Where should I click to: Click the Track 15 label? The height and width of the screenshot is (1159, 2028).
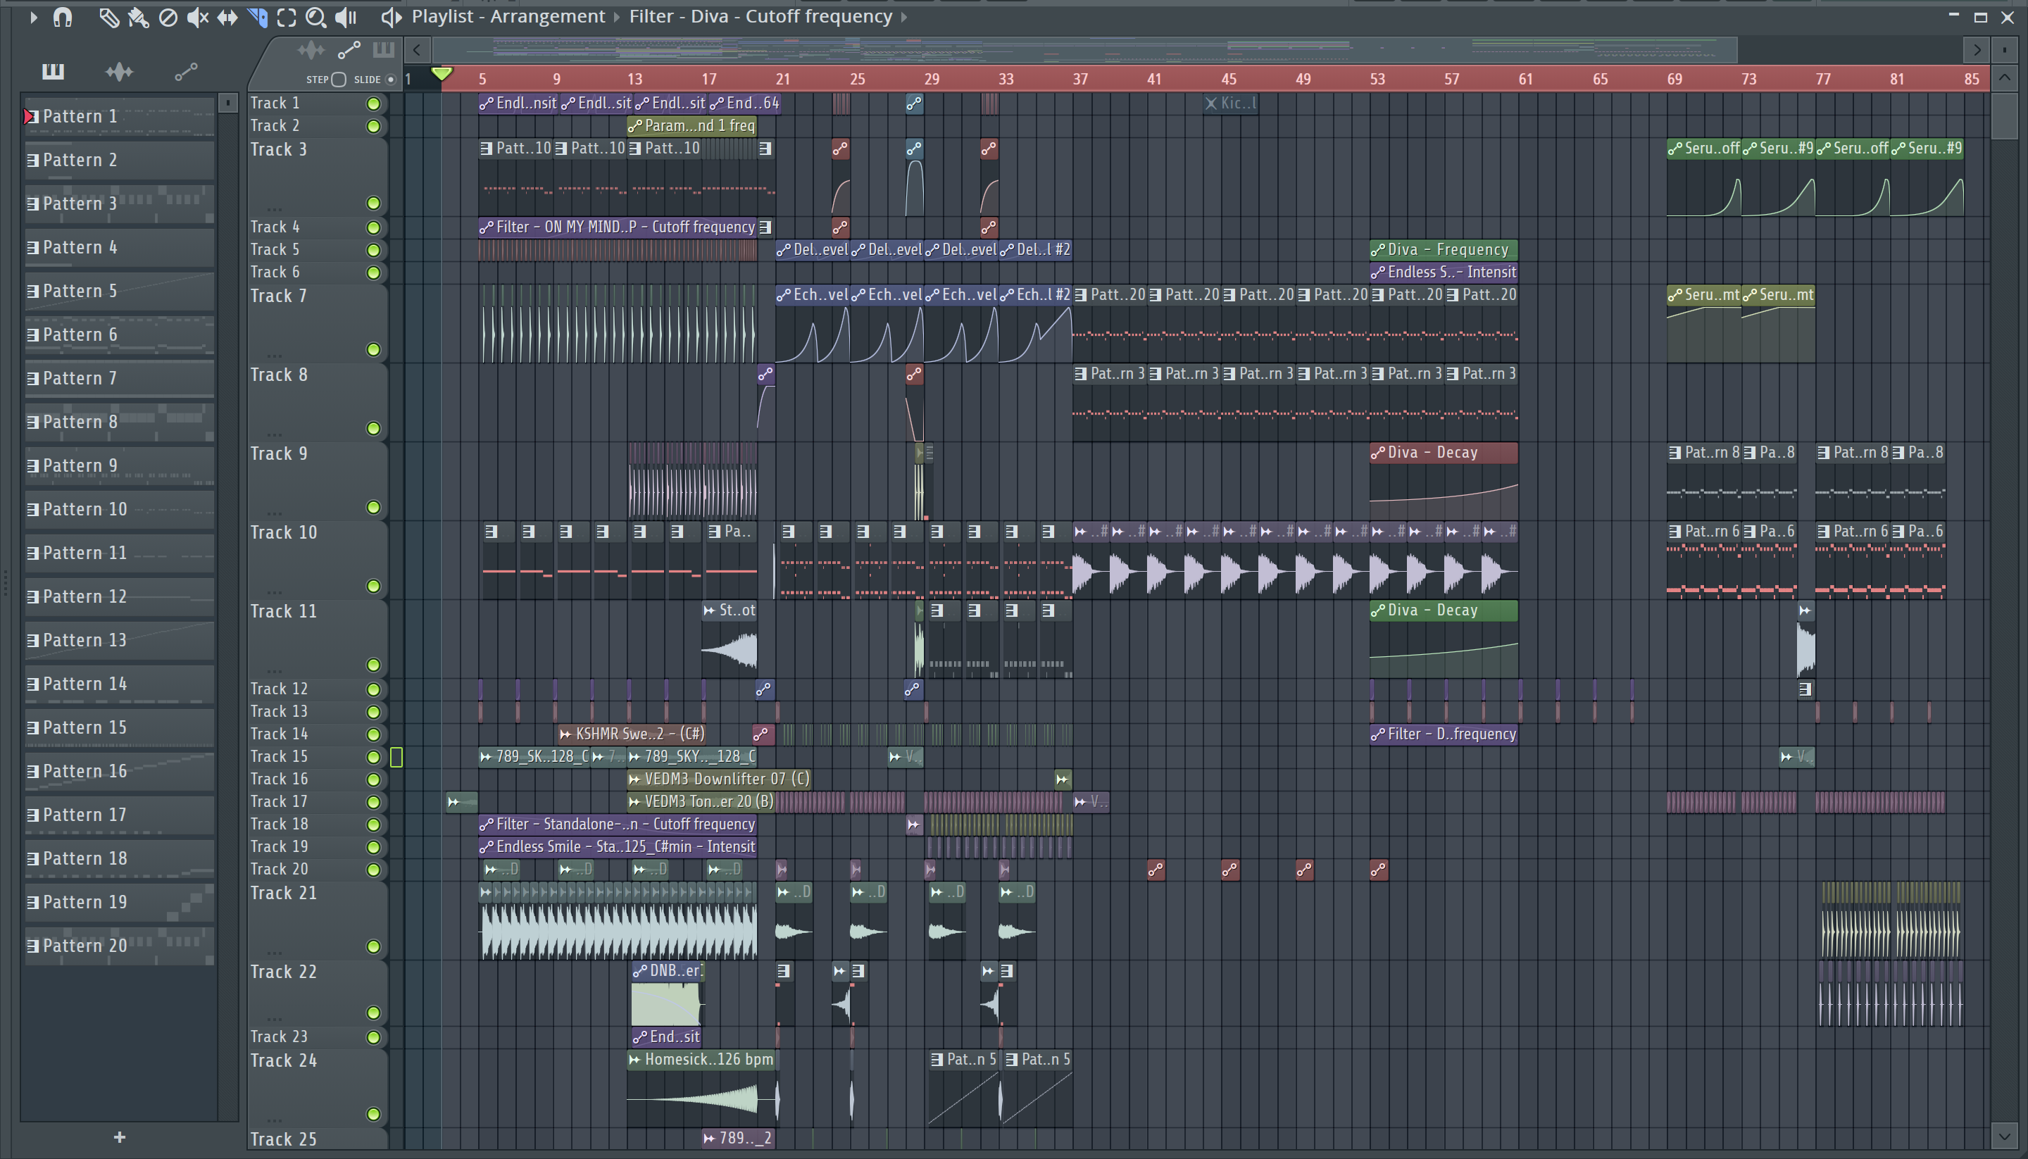click(x=279, y=757)
